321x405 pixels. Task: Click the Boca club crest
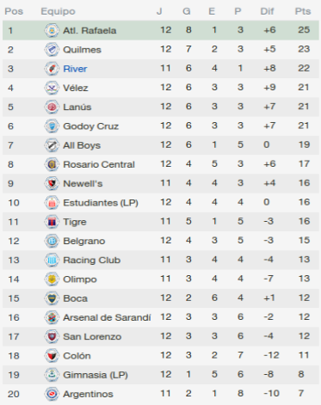52,298
